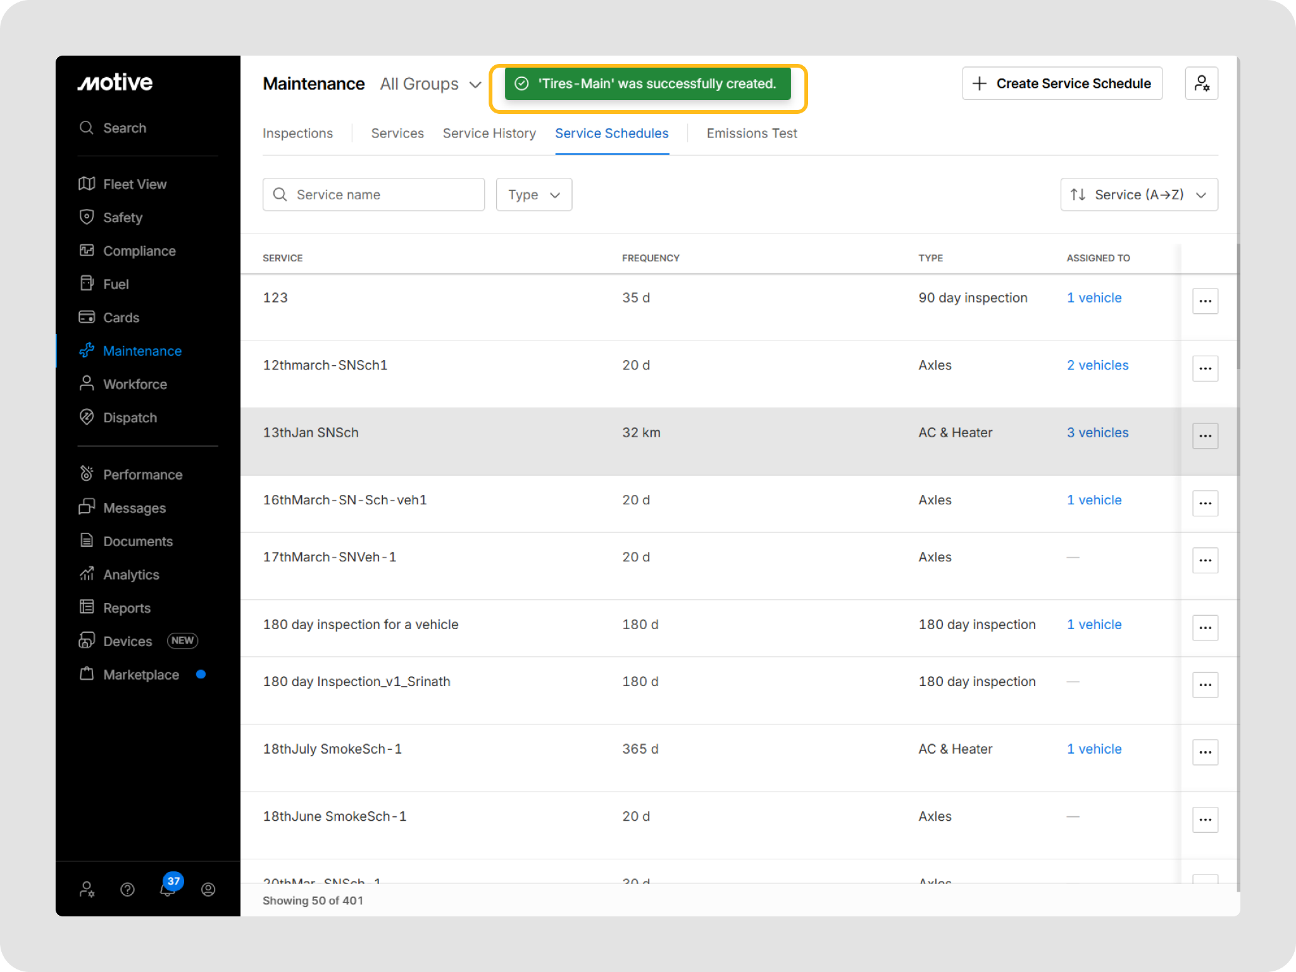Open the Fuel page

(x=115, y=284)
